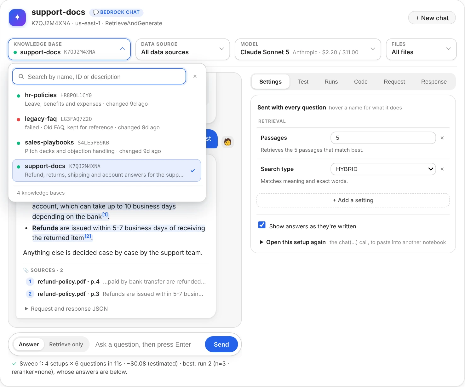The width and height of the screenshot is (465, 387).
Task: Switch to the Test tab
Action: tap(303, 82)
